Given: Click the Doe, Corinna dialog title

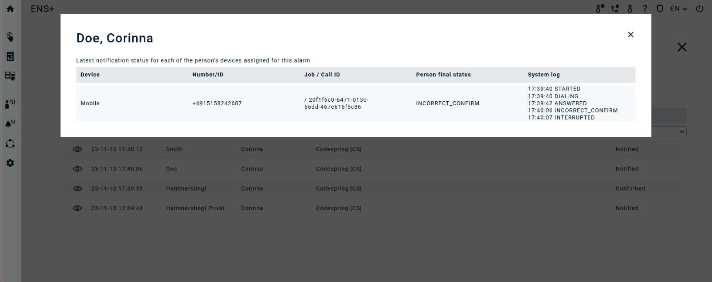Looking at the screenshot, I should coord(115,38).
